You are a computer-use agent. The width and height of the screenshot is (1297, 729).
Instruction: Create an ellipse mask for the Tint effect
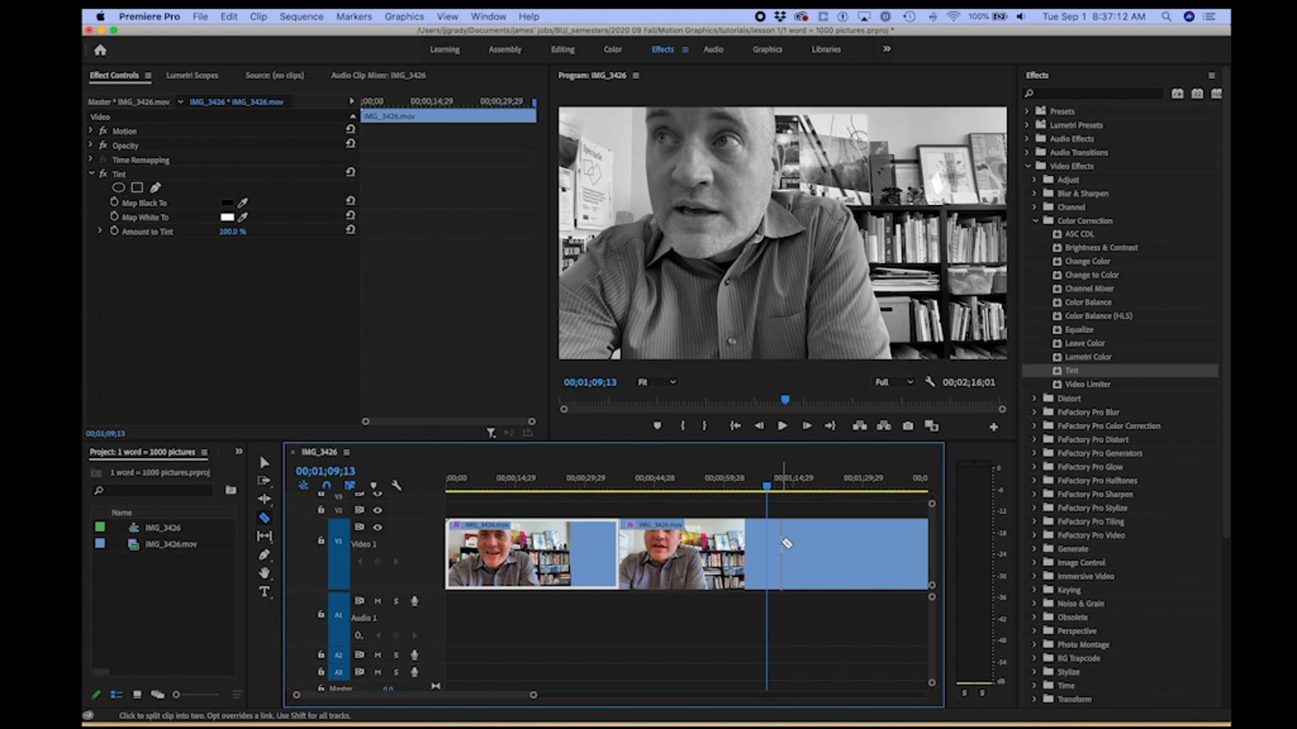[x=118, y=187]
